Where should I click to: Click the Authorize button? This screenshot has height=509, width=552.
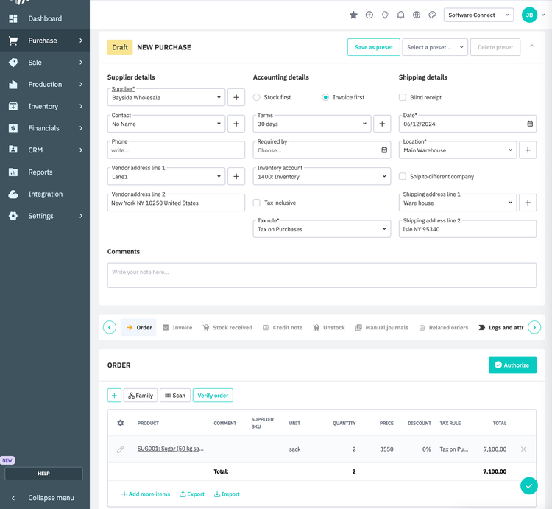point(512,365)
